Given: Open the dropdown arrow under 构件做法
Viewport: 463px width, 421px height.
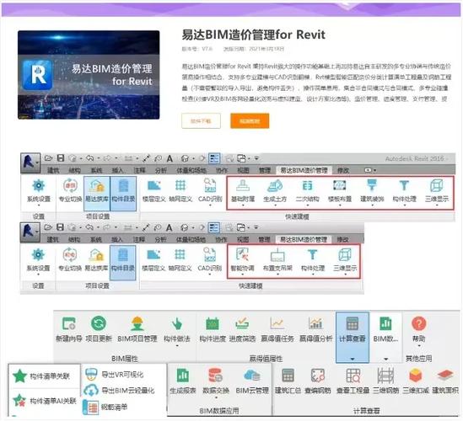Looking at the screenshot, I should click(177, 346).
